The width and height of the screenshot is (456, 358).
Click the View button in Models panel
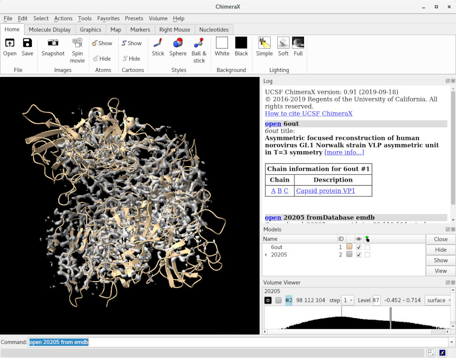point(441,271)
